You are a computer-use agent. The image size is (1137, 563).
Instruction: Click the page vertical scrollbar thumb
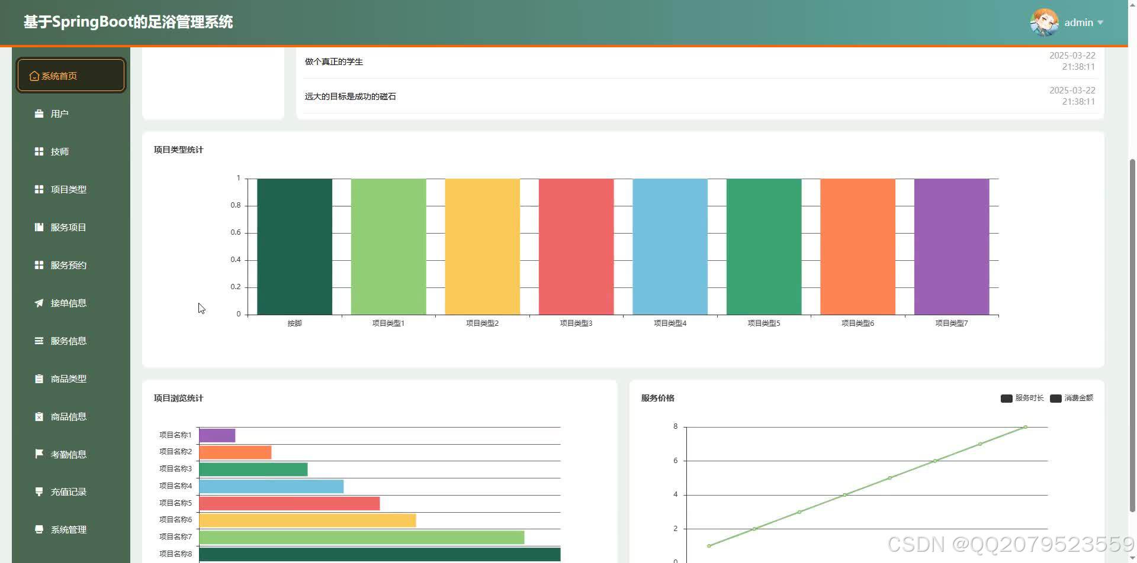[1132, 335]
